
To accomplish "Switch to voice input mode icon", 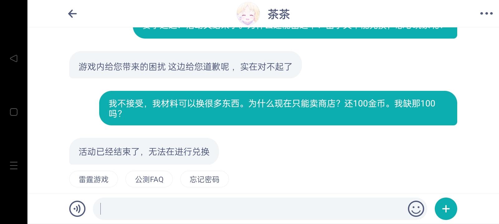I will coord(77,208).
